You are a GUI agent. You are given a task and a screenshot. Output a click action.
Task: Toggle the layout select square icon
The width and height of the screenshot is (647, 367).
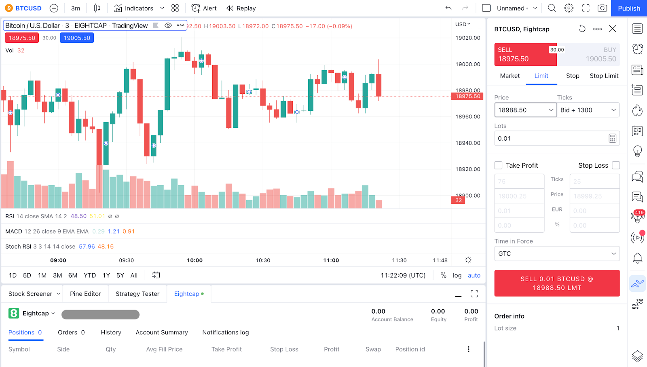point(486,8)
